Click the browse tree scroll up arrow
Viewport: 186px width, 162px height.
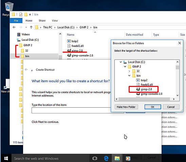point(178,62)
